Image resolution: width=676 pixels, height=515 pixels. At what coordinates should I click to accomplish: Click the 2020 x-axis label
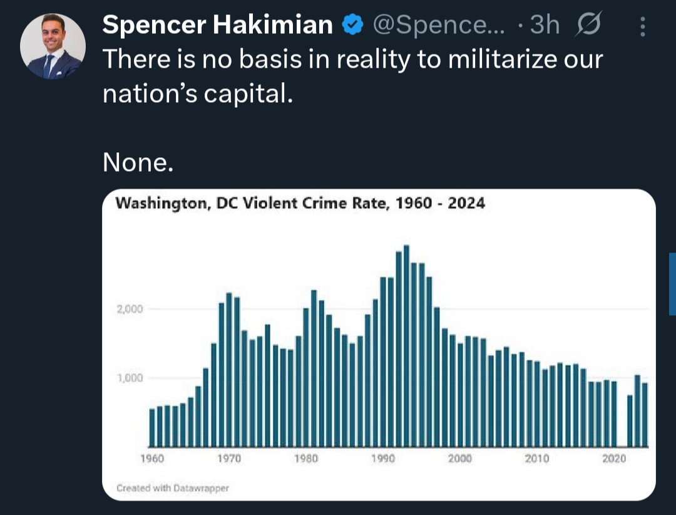(614, 459)
